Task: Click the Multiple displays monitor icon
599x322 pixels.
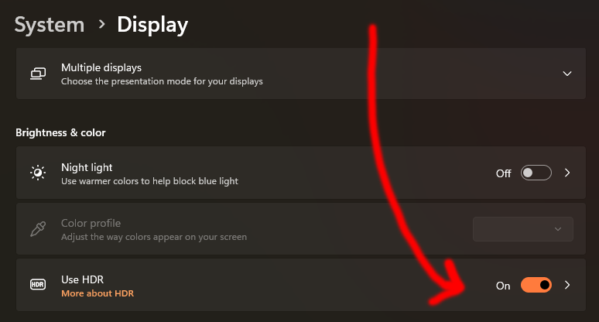Action: click(38, 74)
